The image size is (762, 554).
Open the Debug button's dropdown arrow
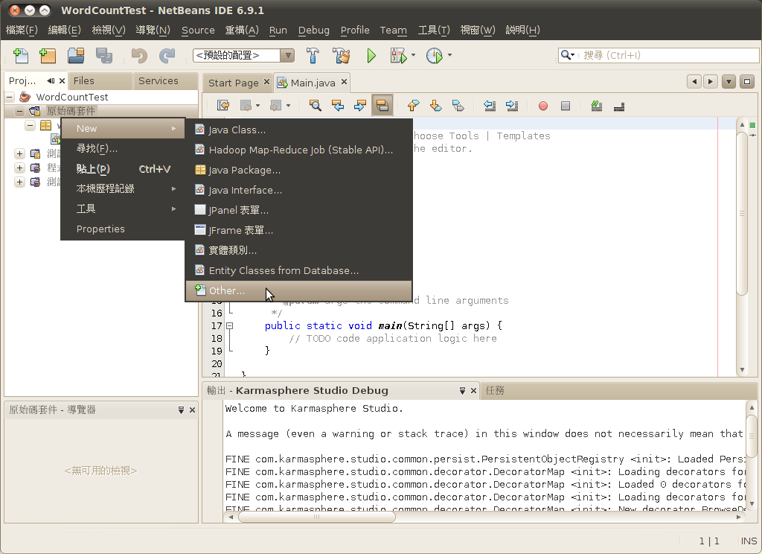[413, 55]
